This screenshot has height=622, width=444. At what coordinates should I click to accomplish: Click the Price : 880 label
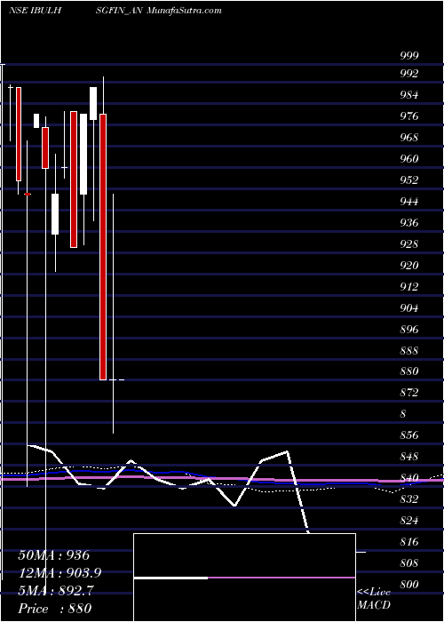pos(55,608)
